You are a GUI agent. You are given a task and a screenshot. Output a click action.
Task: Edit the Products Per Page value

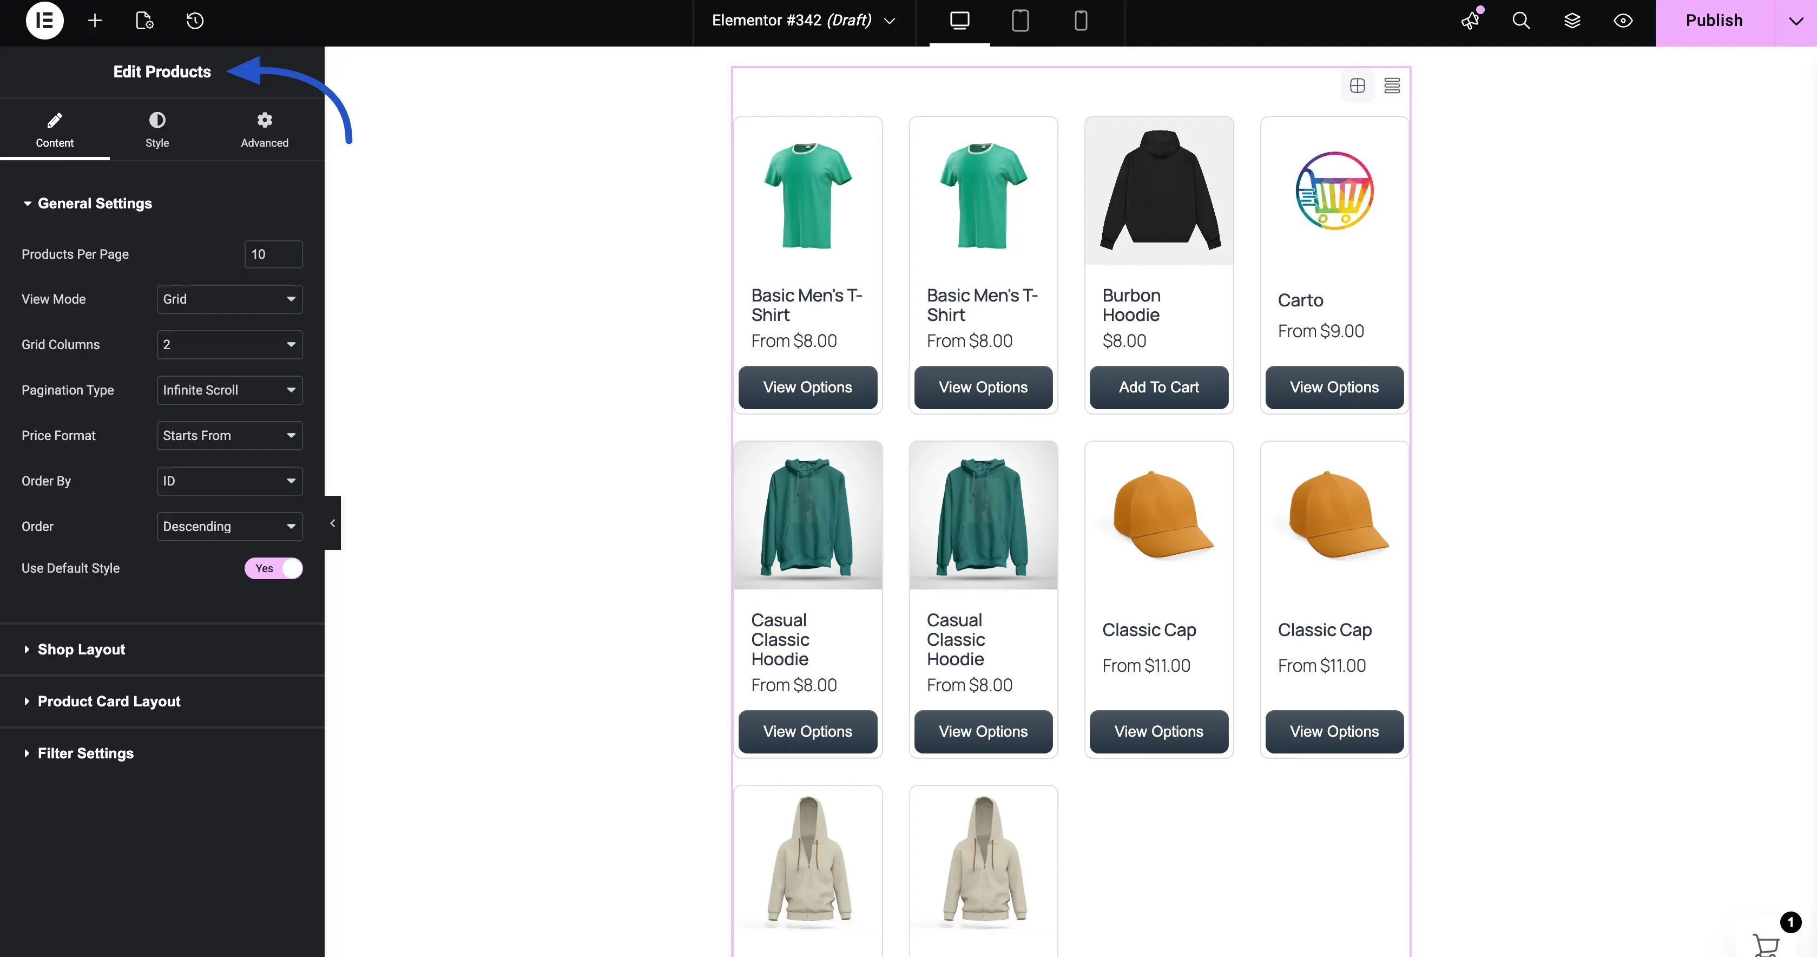[273, 254]
